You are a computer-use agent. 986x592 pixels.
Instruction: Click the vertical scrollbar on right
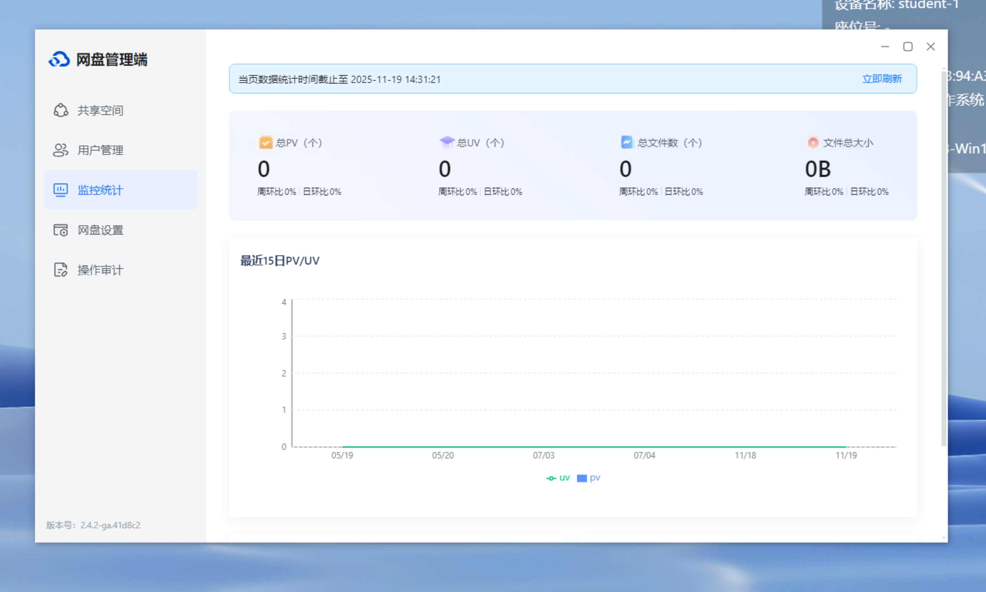tap(944, 259)
